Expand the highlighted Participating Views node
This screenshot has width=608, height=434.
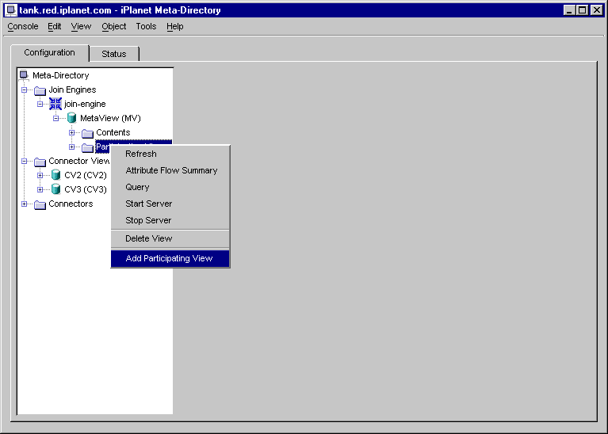pyautogui.click(x=71, y=147)
